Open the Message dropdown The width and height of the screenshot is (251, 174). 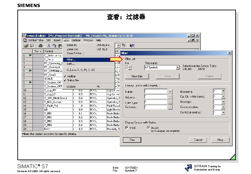[x=223, y=102]
